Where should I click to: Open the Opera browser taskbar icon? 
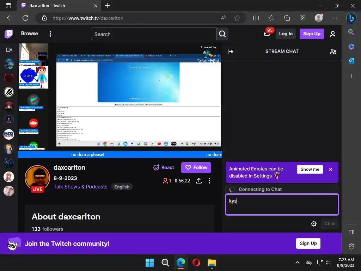point(196,263)
